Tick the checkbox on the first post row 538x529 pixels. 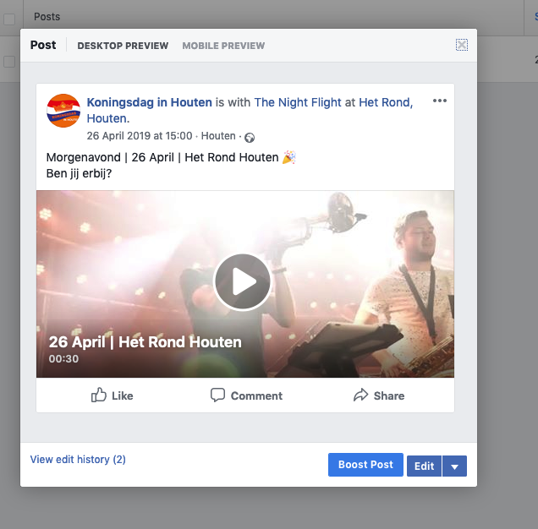tap(9, 62)
